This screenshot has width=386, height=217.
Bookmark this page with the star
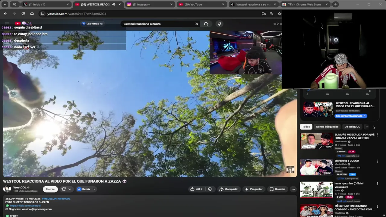[280, 14]
